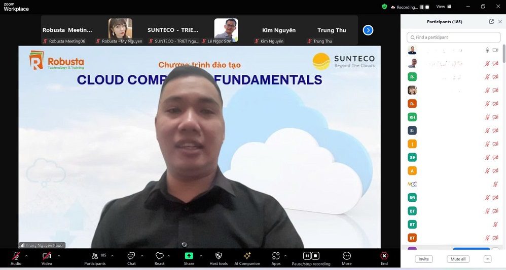Click participants list scrollbar
Screen dimensions: 506x270
point(504,54)
